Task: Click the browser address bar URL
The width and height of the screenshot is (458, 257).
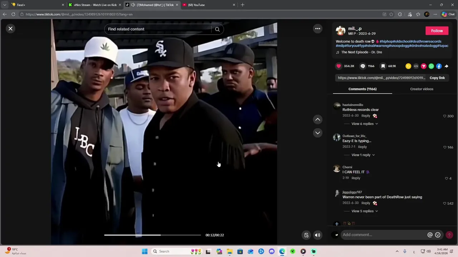Action: 79,14
